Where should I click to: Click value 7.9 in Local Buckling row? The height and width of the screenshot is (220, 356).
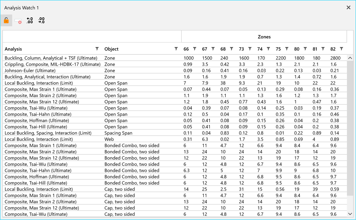[205, 83]
